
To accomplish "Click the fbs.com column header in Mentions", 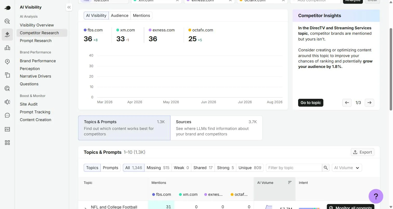I will click(161, 194).
